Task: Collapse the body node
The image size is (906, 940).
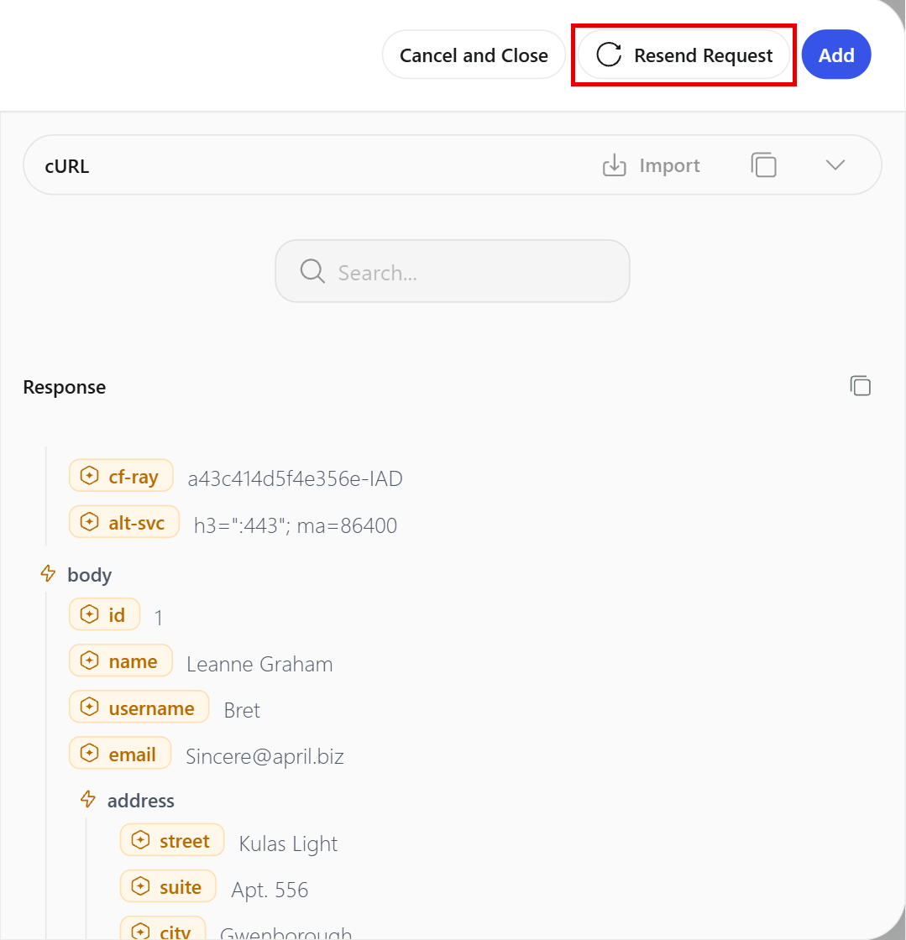Action: point(76,574)
